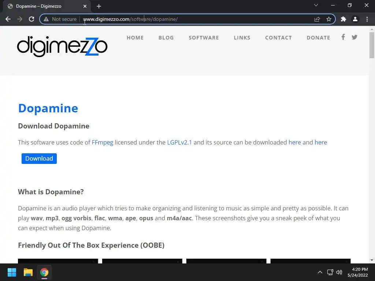
Task: Visit Digimezzo's Twitter page icon
Action: point(354,37)
